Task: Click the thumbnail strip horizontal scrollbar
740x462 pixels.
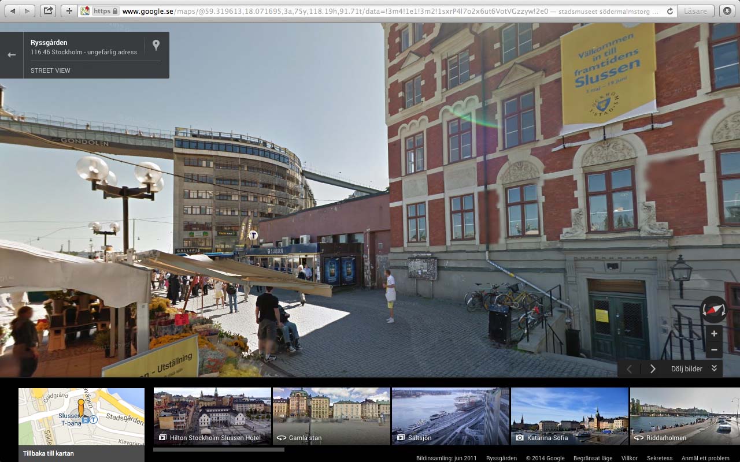Action: pyautogui.click(x=219, y=449)
